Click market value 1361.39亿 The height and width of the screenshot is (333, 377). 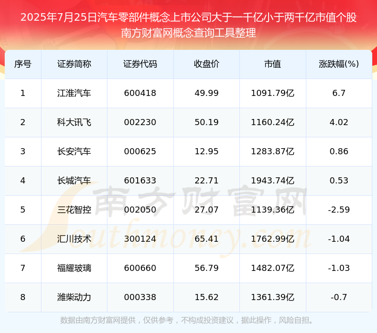(x=273, y=297)
